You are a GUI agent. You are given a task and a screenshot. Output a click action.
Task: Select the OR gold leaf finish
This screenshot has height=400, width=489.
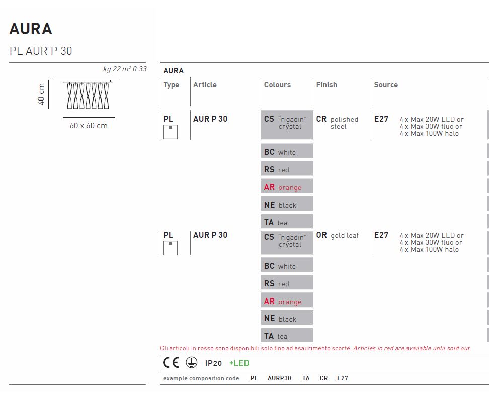click(x=337, y=235)
